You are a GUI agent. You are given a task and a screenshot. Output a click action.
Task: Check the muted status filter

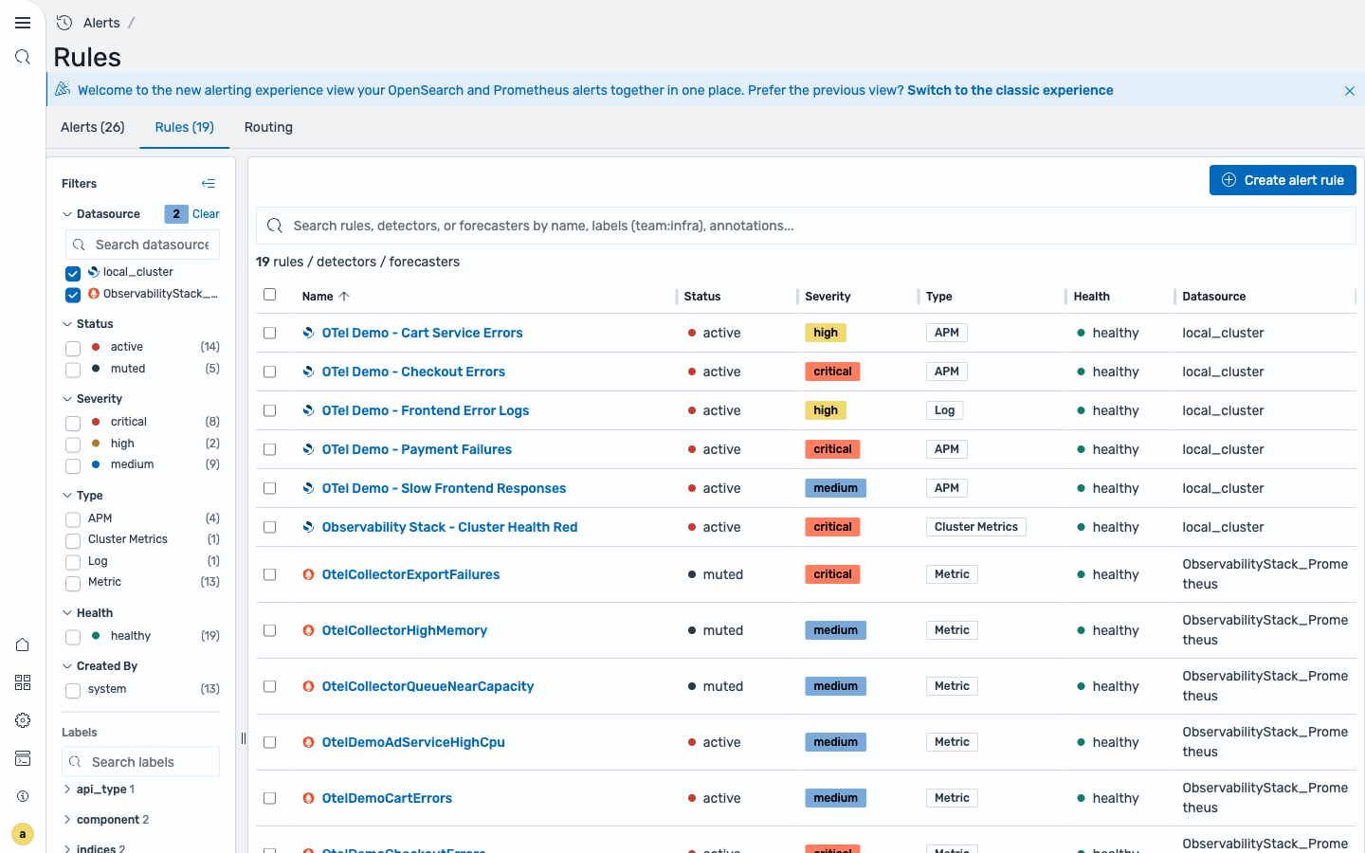click(x=73, y=370)
